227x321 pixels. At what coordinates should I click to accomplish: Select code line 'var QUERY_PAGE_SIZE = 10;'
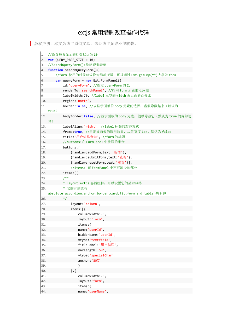(x=72, y=60)
